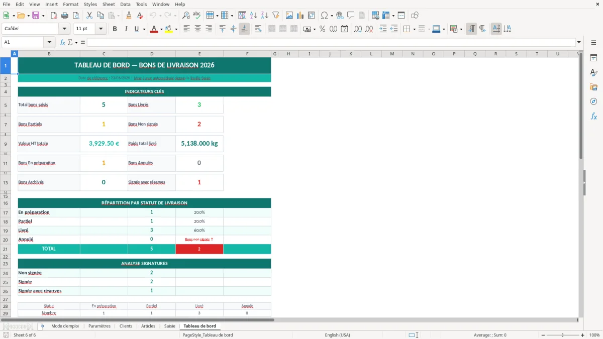Click column D header
The image size is (603, 339).
(x=152, y=54)
